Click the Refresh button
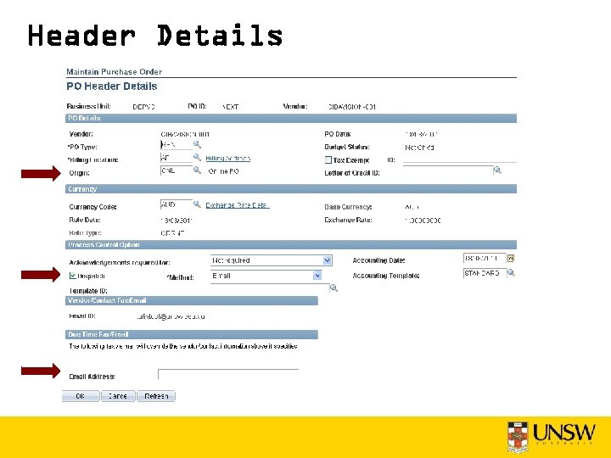The width and height of the screenshot is (611, 458). [x=156, y=396]
